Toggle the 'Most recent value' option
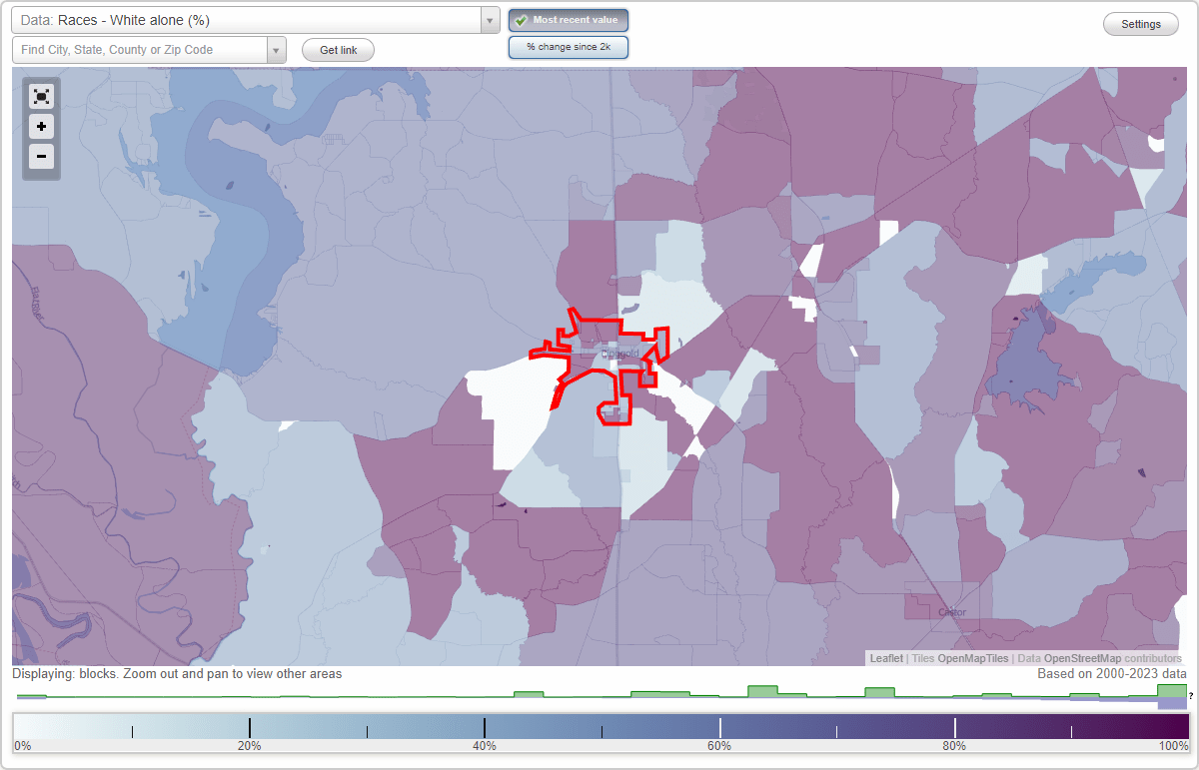This screenshot has height=770, width=1199. pyautogui.click(x=568, y=19)
